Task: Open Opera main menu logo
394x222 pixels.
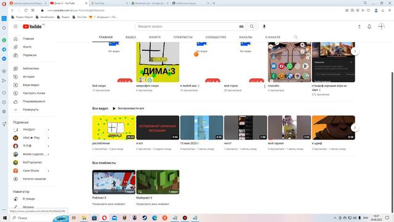Action: tap(4, 4)
